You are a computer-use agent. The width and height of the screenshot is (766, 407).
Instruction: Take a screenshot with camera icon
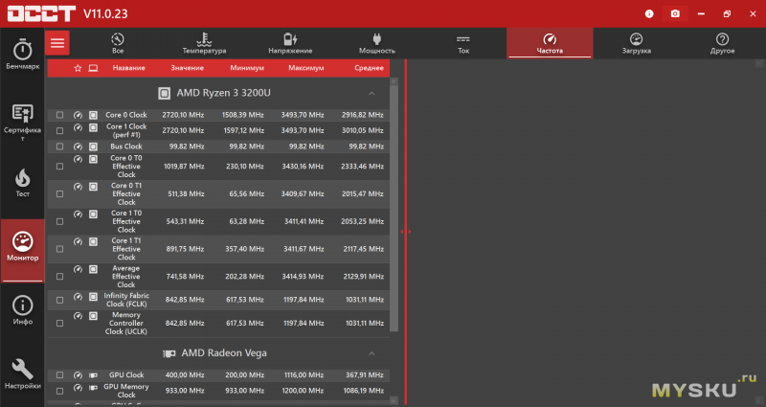675,13
